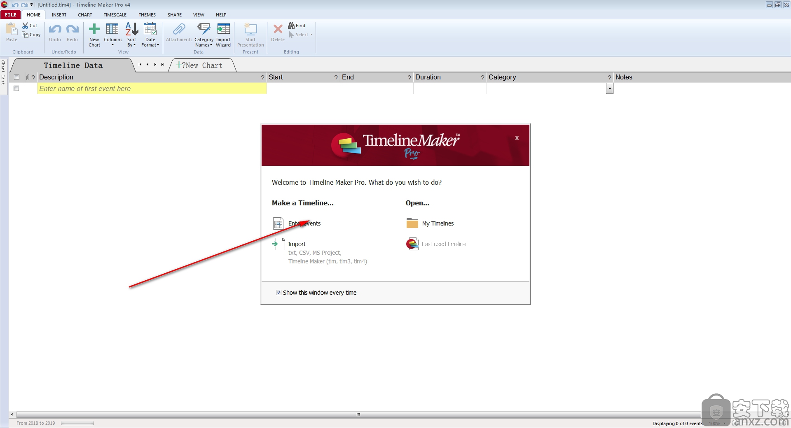Open My Timelines folder link
The width and height of the screenshot is (791, 428).
pos(430,223)
